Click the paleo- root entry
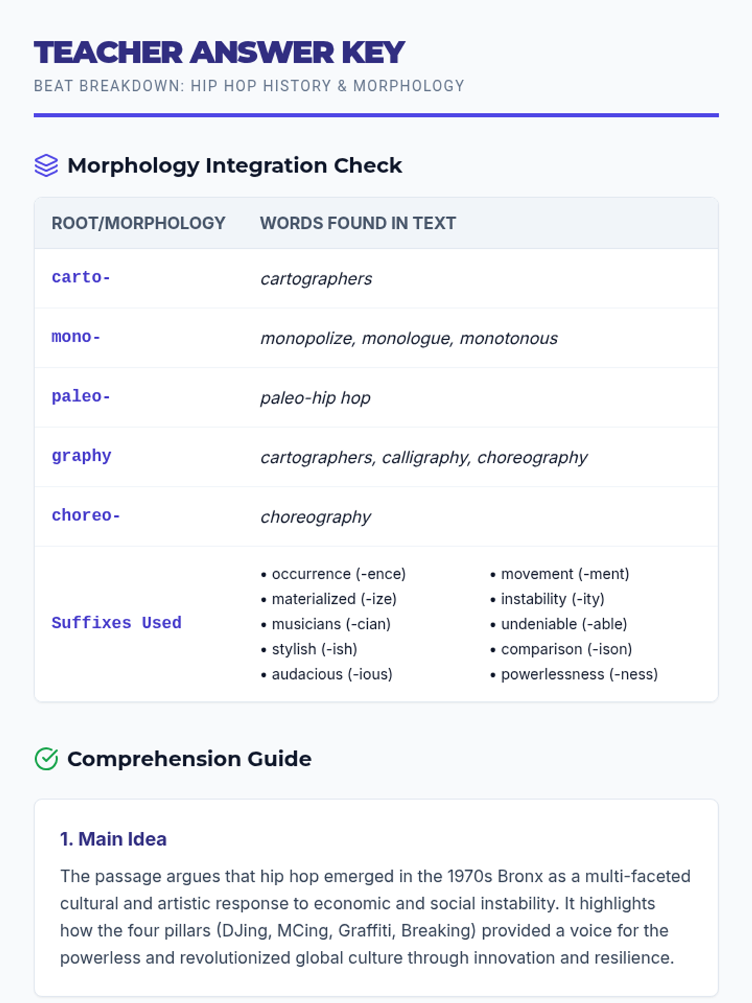The width and height of the screenshot is (752, 1003). click(81, 396)
